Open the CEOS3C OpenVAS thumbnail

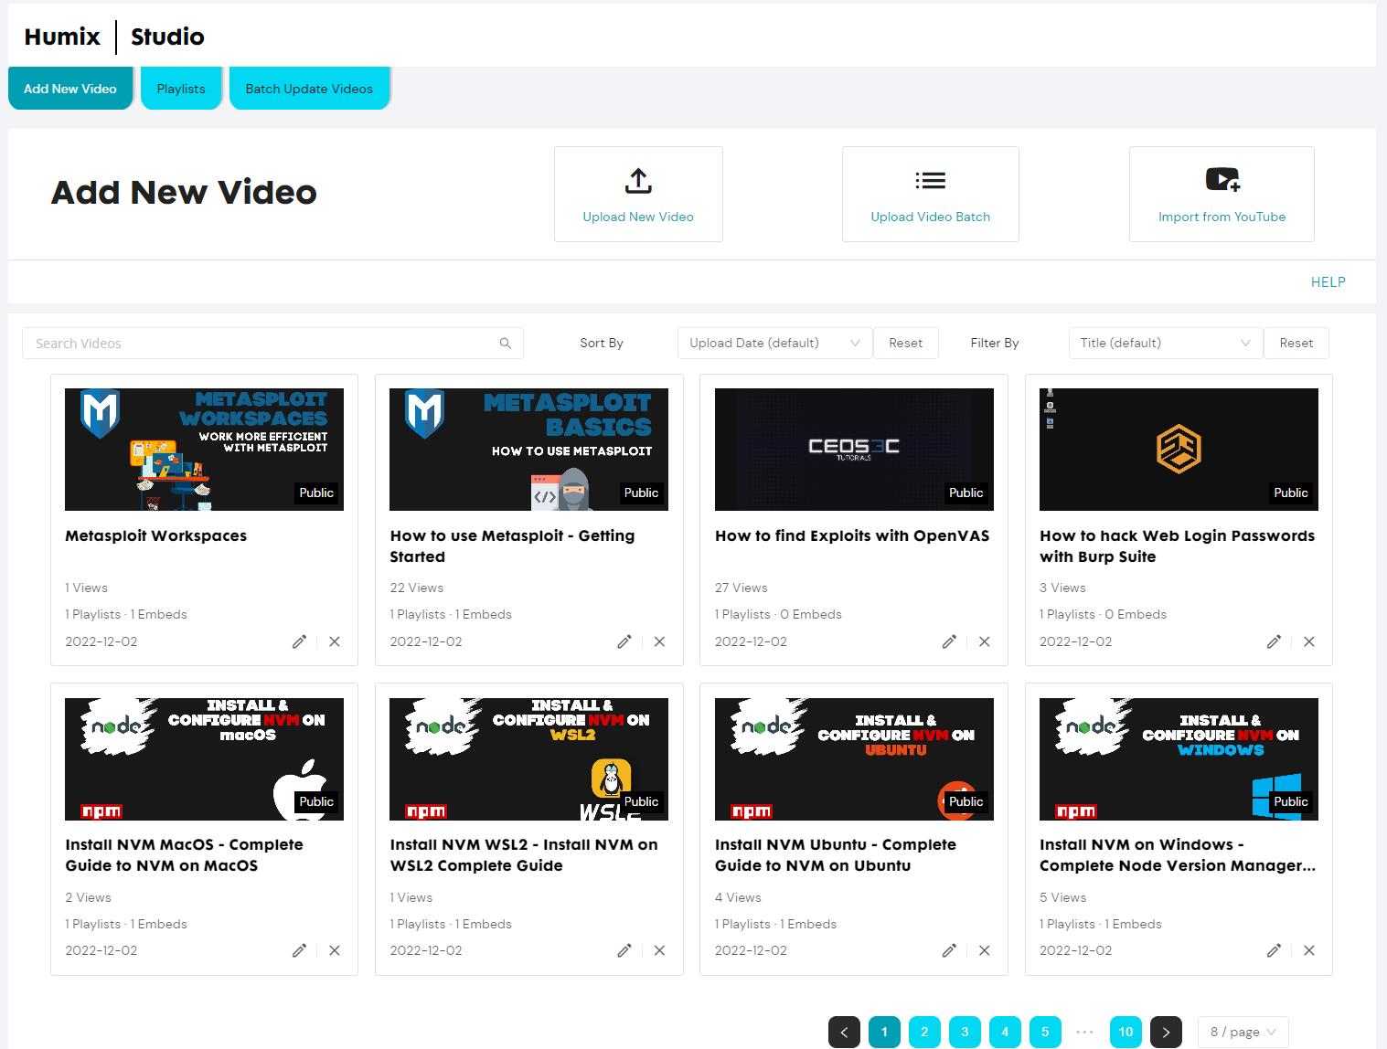[x=854, y=450]
